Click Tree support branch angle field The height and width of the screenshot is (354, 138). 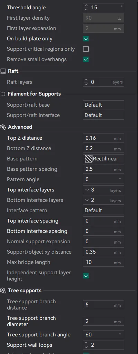click(x=103, y=335)
